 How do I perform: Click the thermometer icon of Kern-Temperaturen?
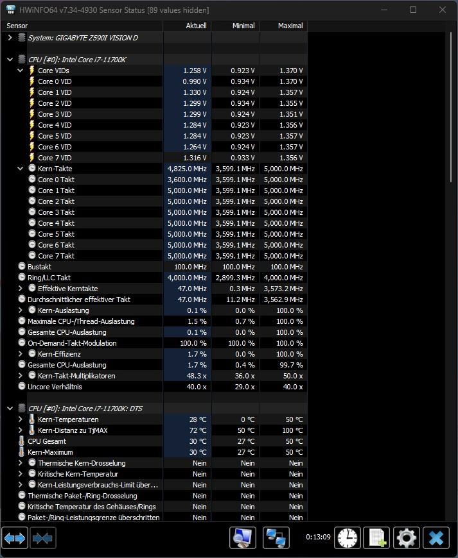(x=31, y=419)
